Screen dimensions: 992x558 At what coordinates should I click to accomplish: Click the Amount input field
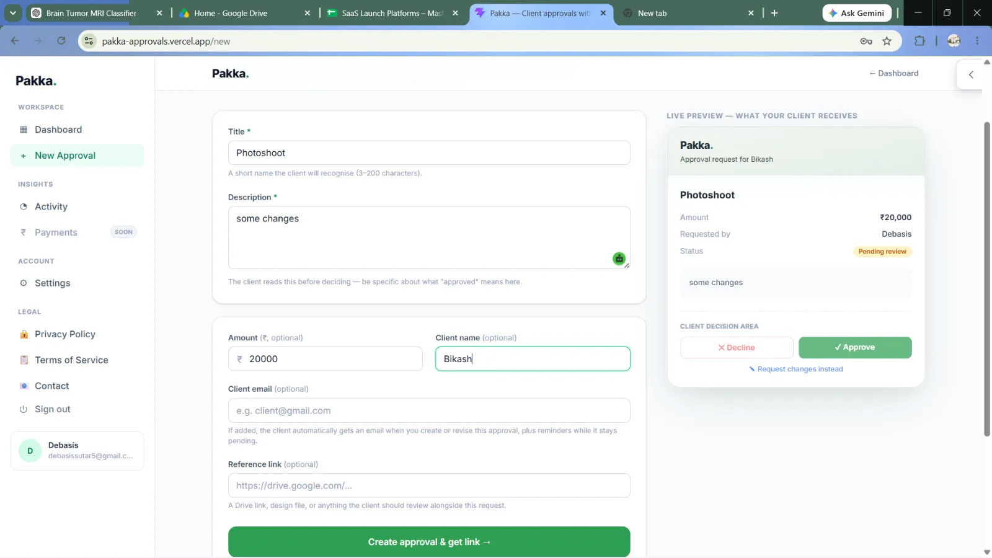click(x=325, y=359)
